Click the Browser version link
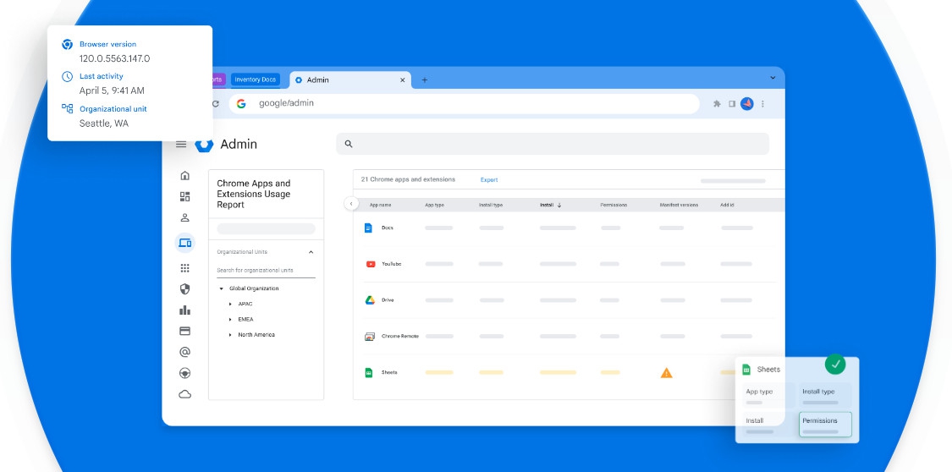 (x=108, y=44)
